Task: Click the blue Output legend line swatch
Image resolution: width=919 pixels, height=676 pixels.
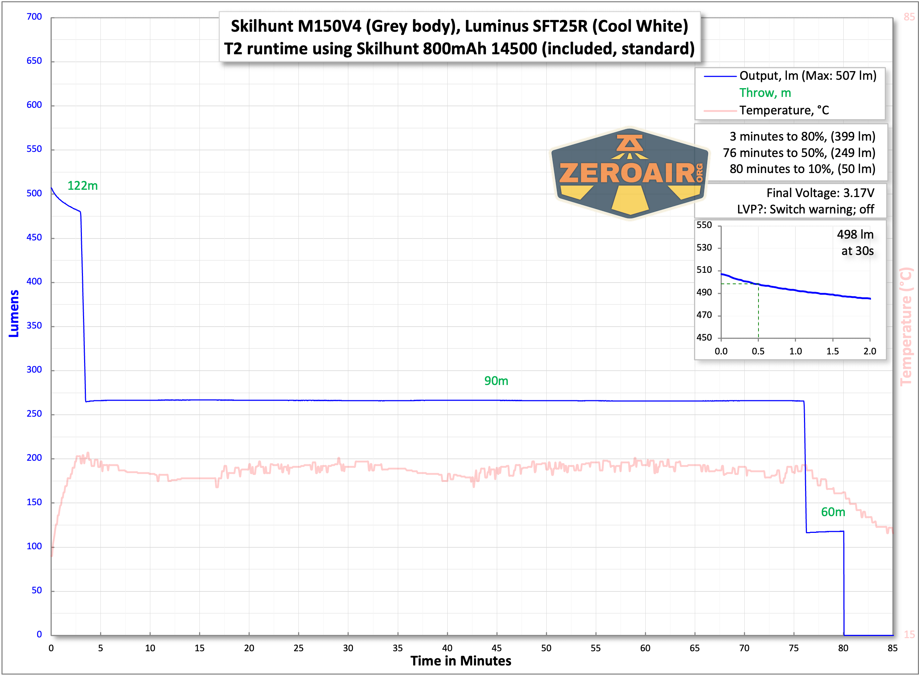Action: 720,76
